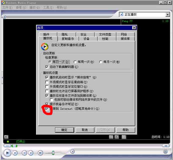The height and width of the screenshot is (160, 173).
Task: Switch to the 复制音乐 tab
Action: click(x=68, y=39)
